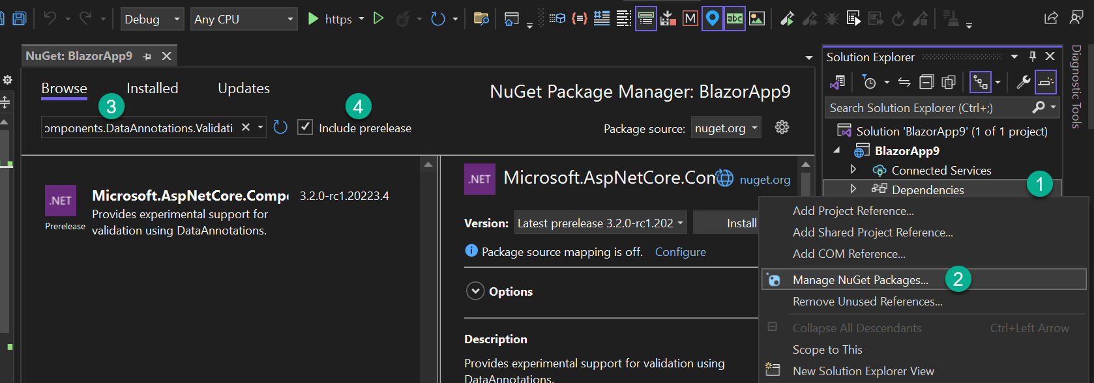Open the Version prerelease dropdown
The height and width of the screenshot is (383, 1094).
(x=600, y=223)
